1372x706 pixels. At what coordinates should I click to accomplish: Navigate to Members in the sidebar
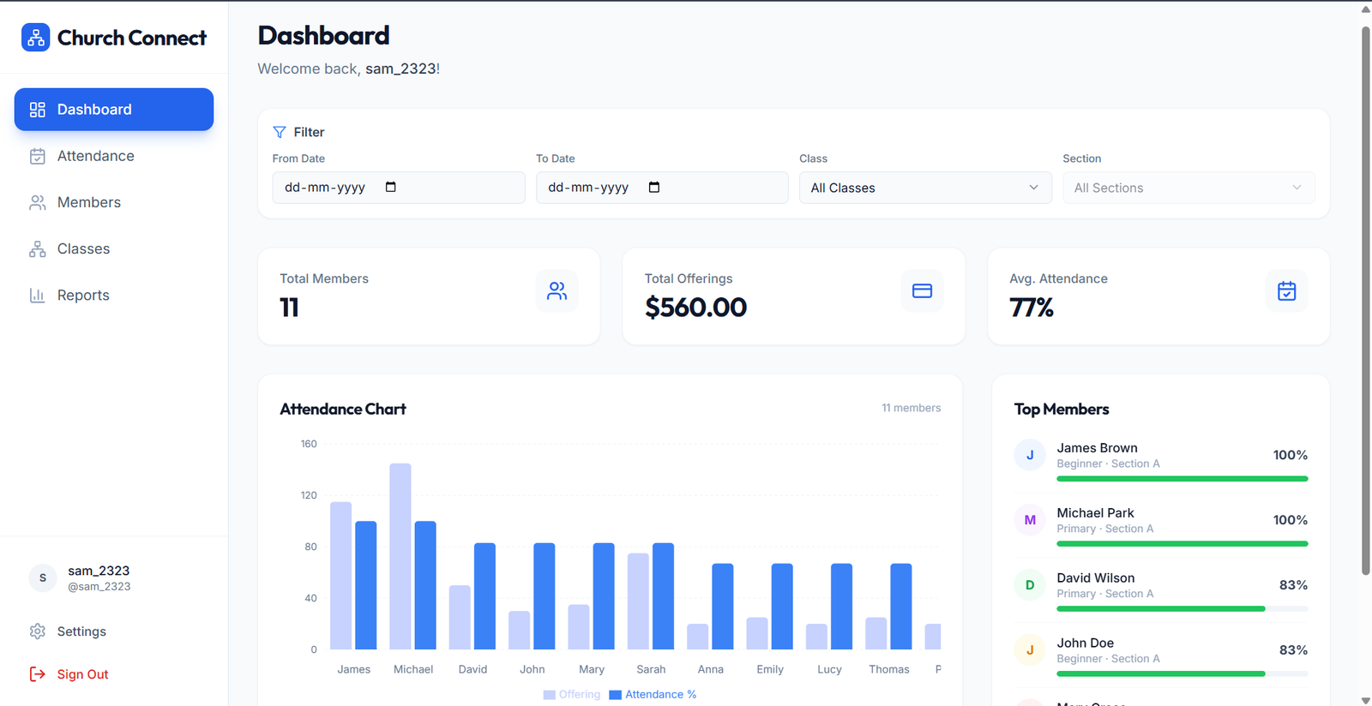point(114,202)
